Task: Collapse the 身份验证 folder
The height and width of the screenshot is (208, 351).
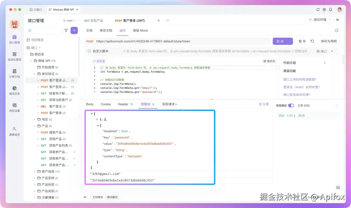Action: [34, 74]
